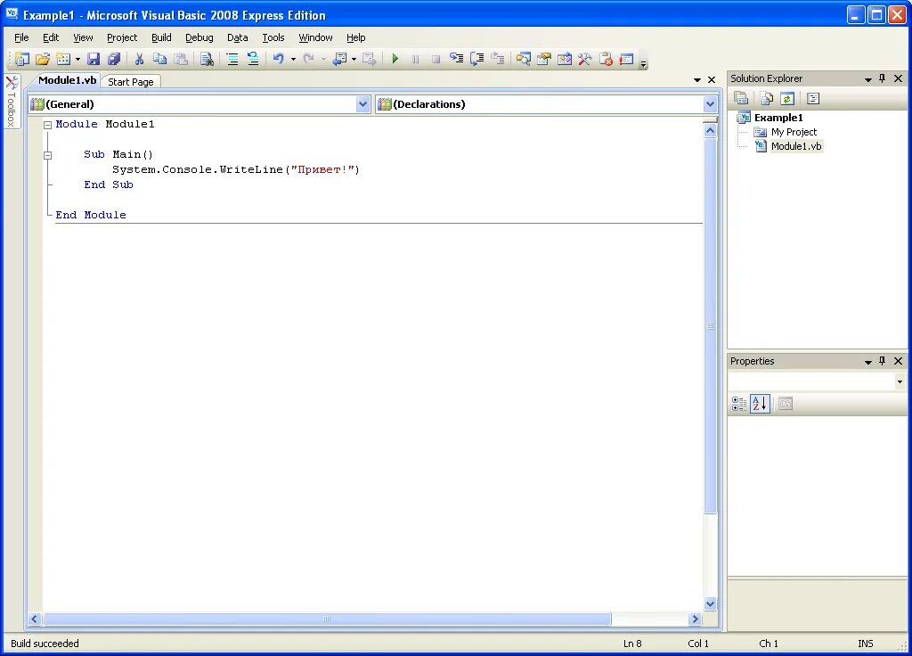Click the Step Into icon
This screenshot has height=656, width=912.
457,59
